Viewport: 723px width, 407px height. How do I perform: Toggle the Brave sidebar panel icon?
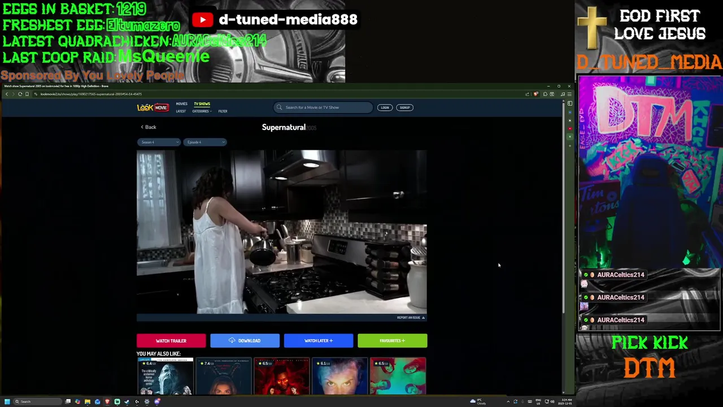[570, 103]
